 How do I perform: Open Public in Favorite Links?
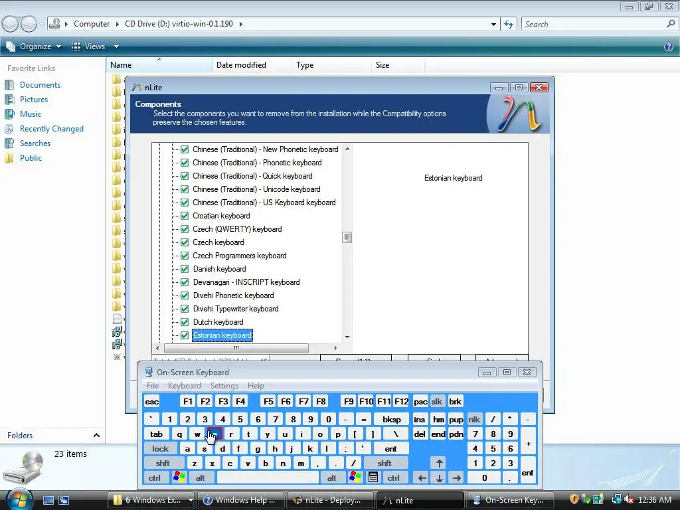point(31,158)
